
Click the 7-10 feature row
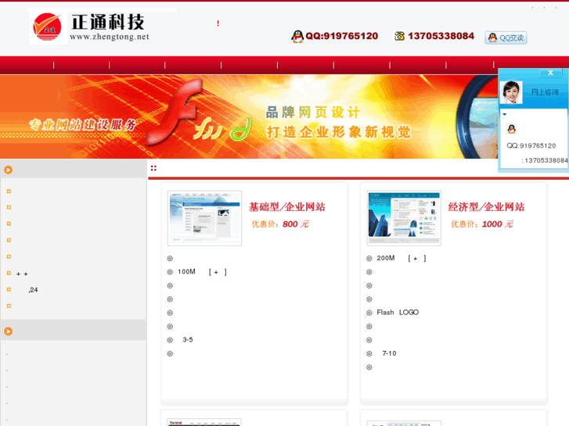(x=389, y=353)
